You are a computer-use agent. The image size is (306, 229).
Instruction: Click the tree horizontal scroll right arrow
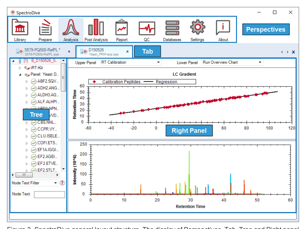click(x=57, y=175)
